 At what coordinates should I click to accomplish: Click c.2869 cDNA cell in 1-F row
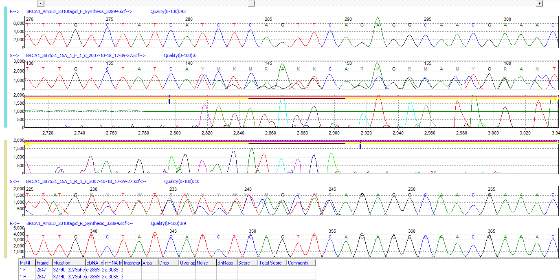click(x=94, y=270)
